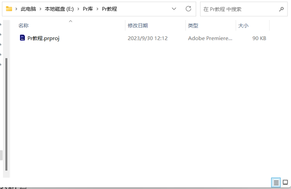Viewport: 291px width, 189px height.
Task: Expand the chevron after 本地磁盘 (E:) in breadcrumb
Action: tap(78, 9)
